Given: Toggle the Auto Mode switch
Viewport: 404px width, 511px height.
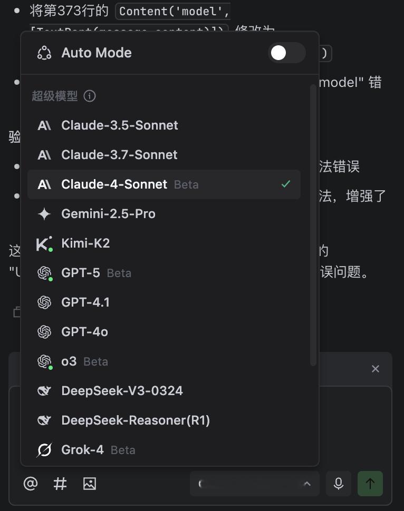Looking at the screenshot, I should point(286,53).
